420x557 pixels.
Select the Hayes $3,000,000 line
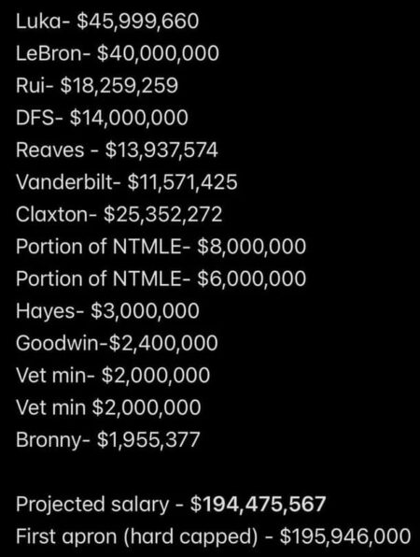pos(107,311)
